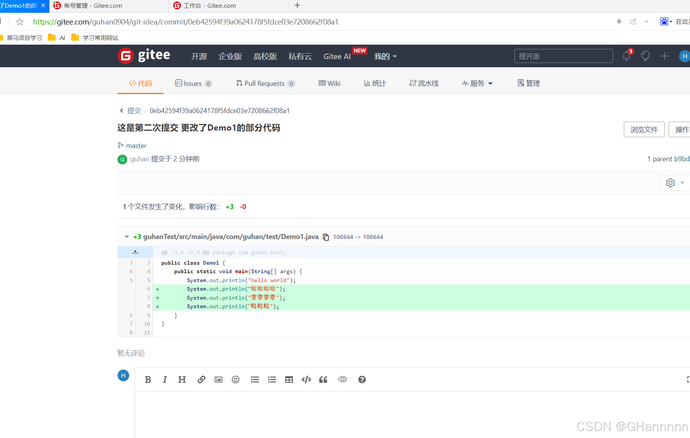This screenshot has height=438, width=690.
Task: Attach an image in the comment editor
Action: pyautogui.click(x=218, y=380)
